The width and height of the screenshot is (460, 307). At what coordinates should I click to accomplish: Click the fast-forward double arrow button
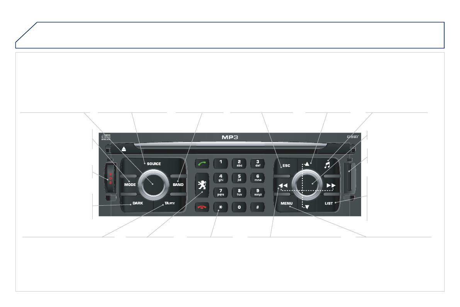331,185
